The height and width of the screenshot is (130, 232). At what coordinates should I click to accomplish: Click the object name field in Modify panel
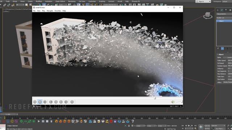tap(224, 14)
